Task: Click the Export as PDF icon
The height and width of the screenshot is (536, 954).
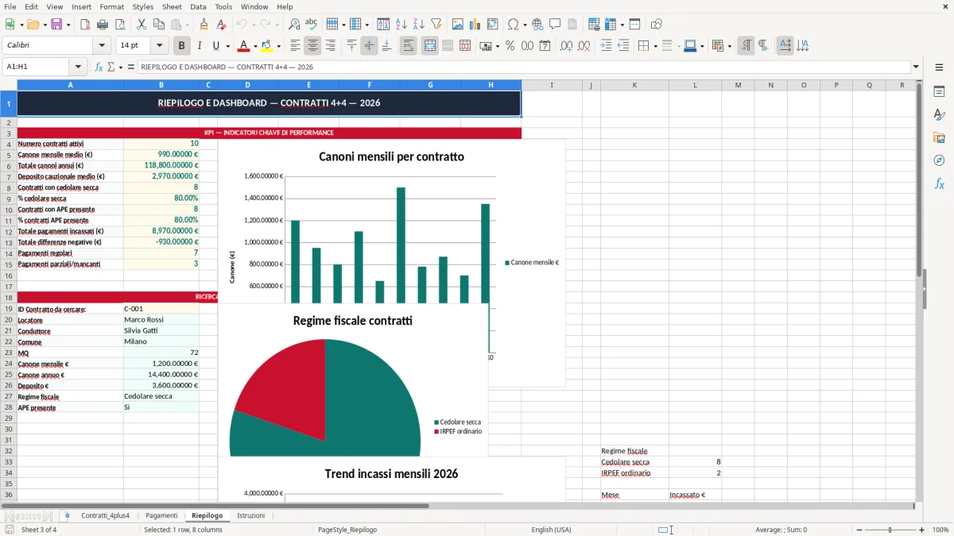Action: pos(84,25)
